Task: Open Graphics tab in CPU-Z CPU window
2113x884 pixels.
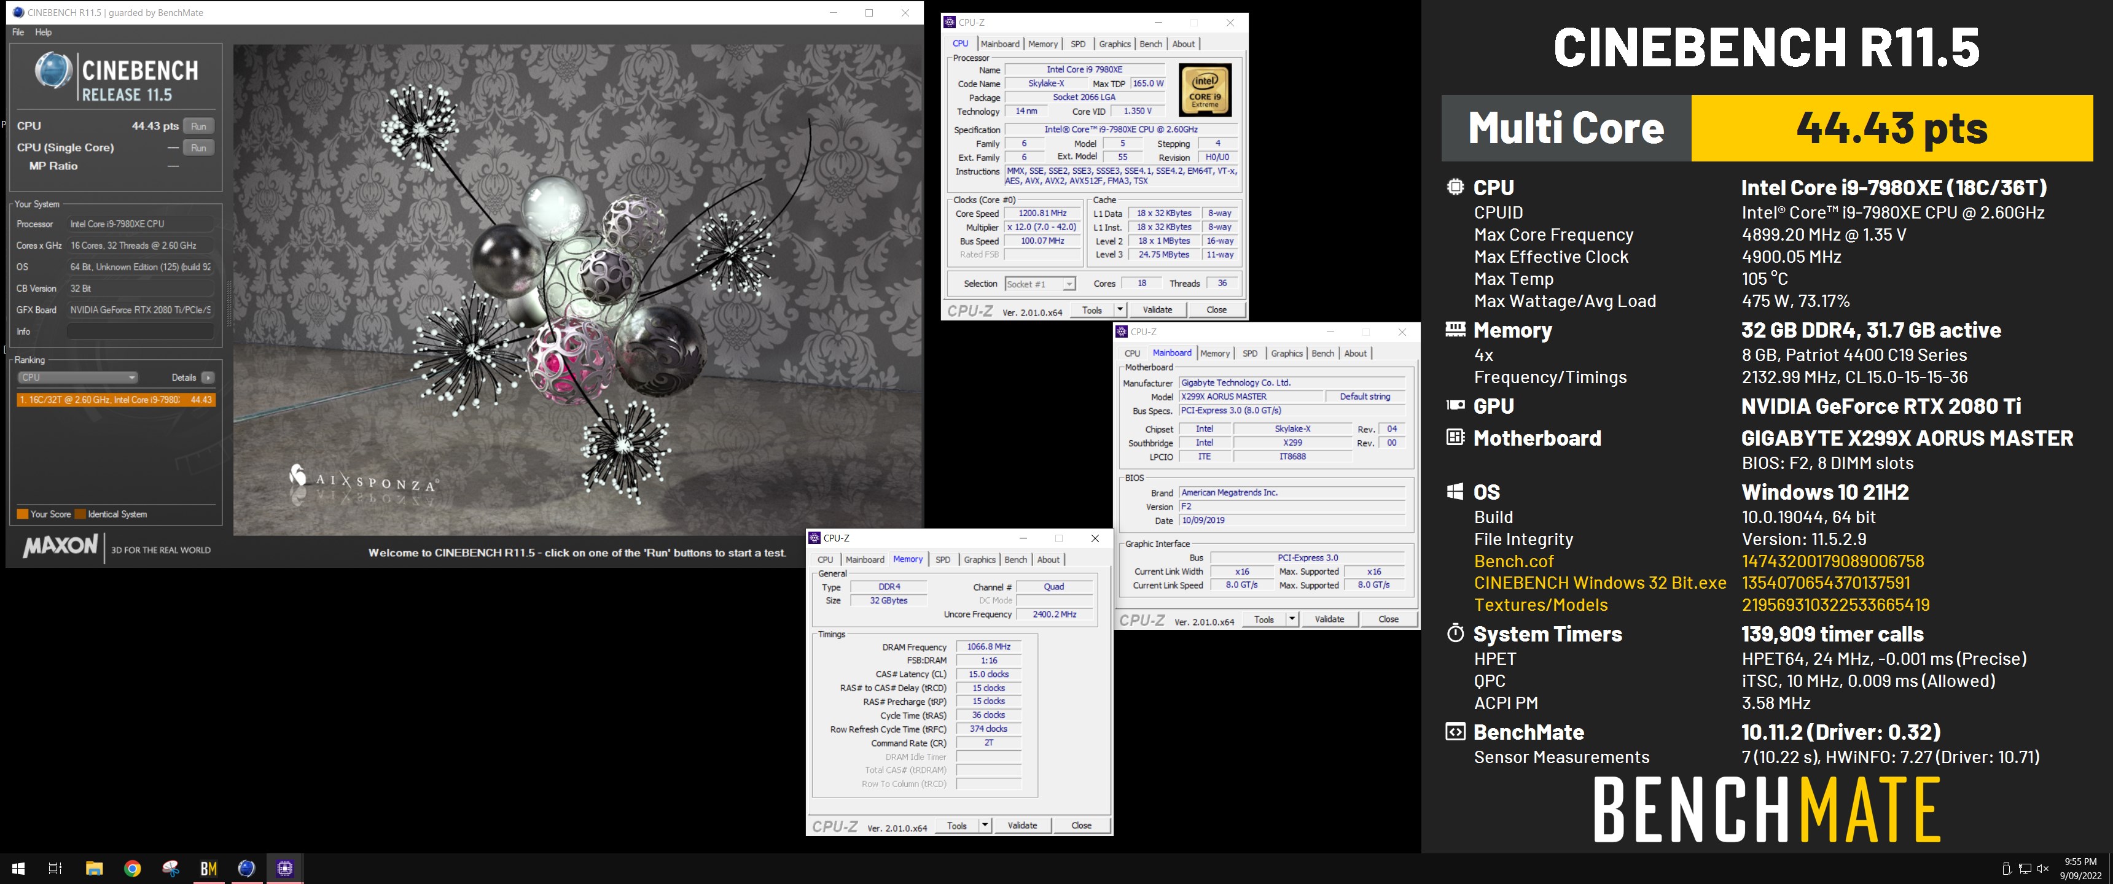Action: (x=1115, y=44)
